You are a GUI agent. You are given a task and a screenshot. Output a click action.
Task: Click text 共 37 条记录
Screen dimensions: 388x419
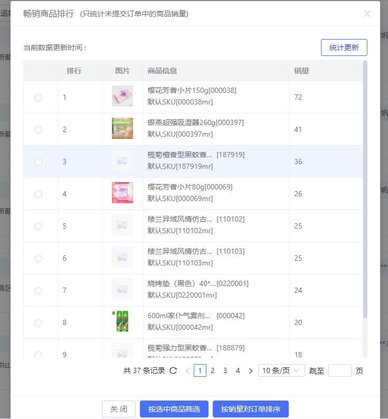[144, 370]
